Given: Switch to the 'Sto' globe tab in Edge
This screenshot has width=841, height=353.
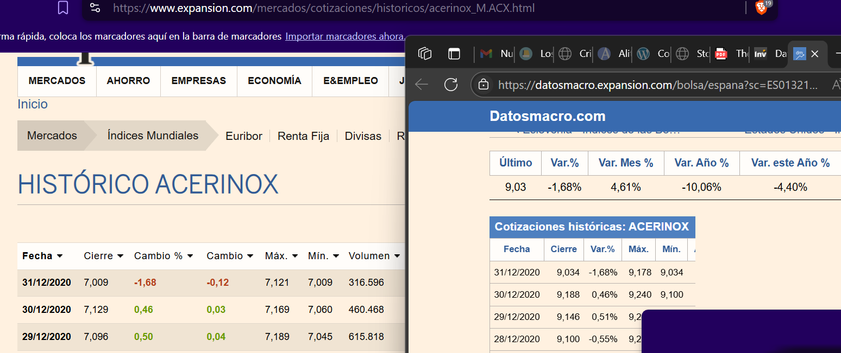Looking at the screenshot, I should (x=693, y=54).
